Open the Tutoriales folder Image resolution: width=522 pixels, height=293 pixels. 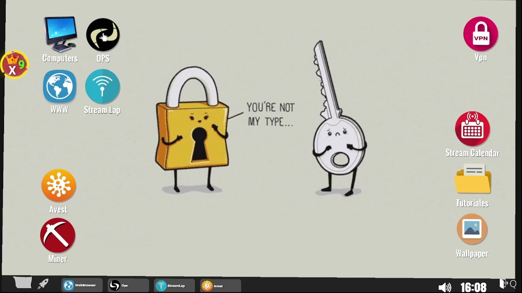[x=473, y=179]
